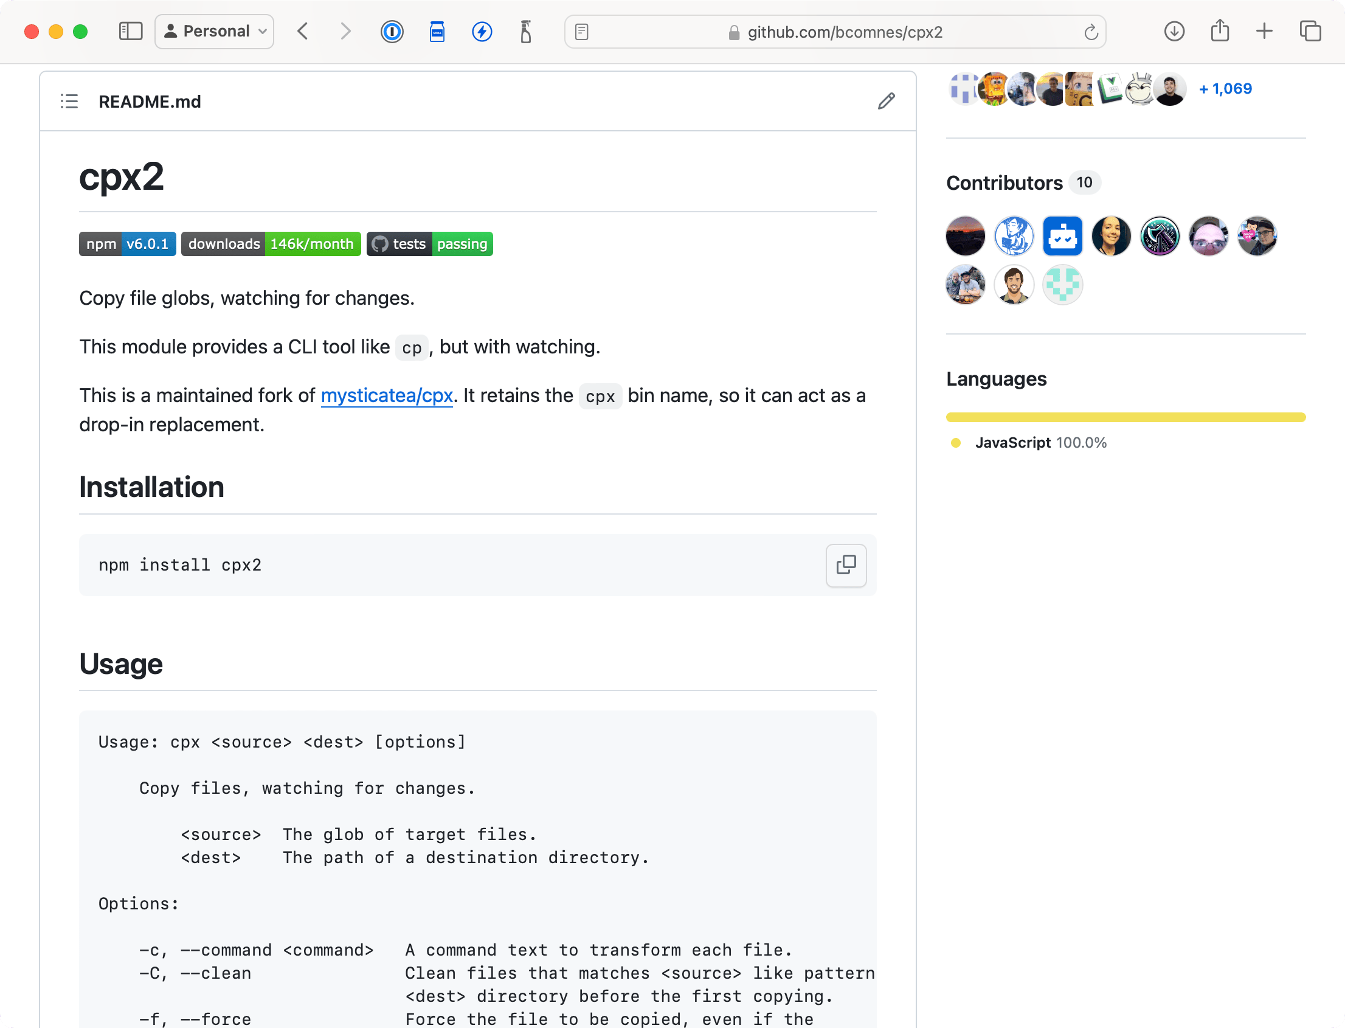Open the Contributors heading link

tap(1005, 183)
